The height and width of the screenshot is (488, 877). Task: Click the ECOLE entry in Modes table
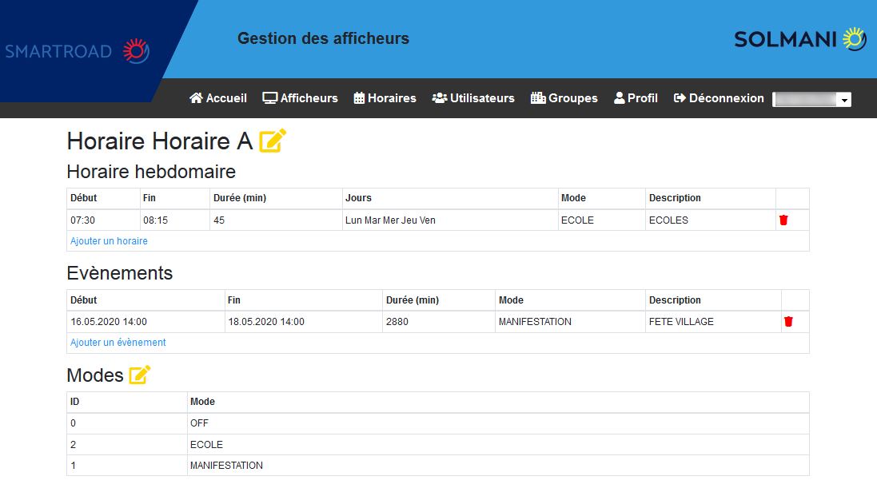(206, 445)
